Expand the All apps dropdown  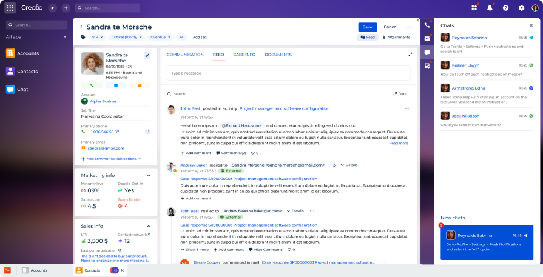(x=65, y=37)
